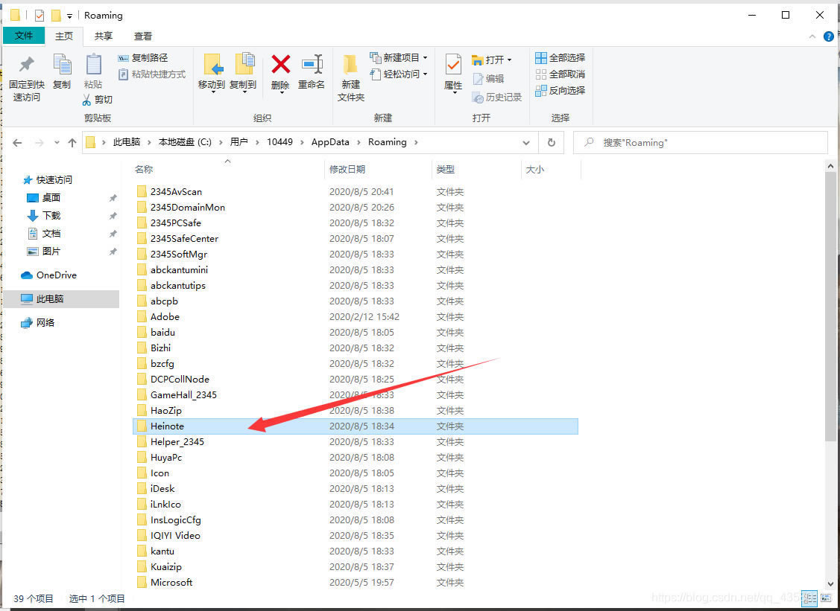840x611 pixels.
Task: Switch to Share (共享) tab
Action: coord(104,36)
